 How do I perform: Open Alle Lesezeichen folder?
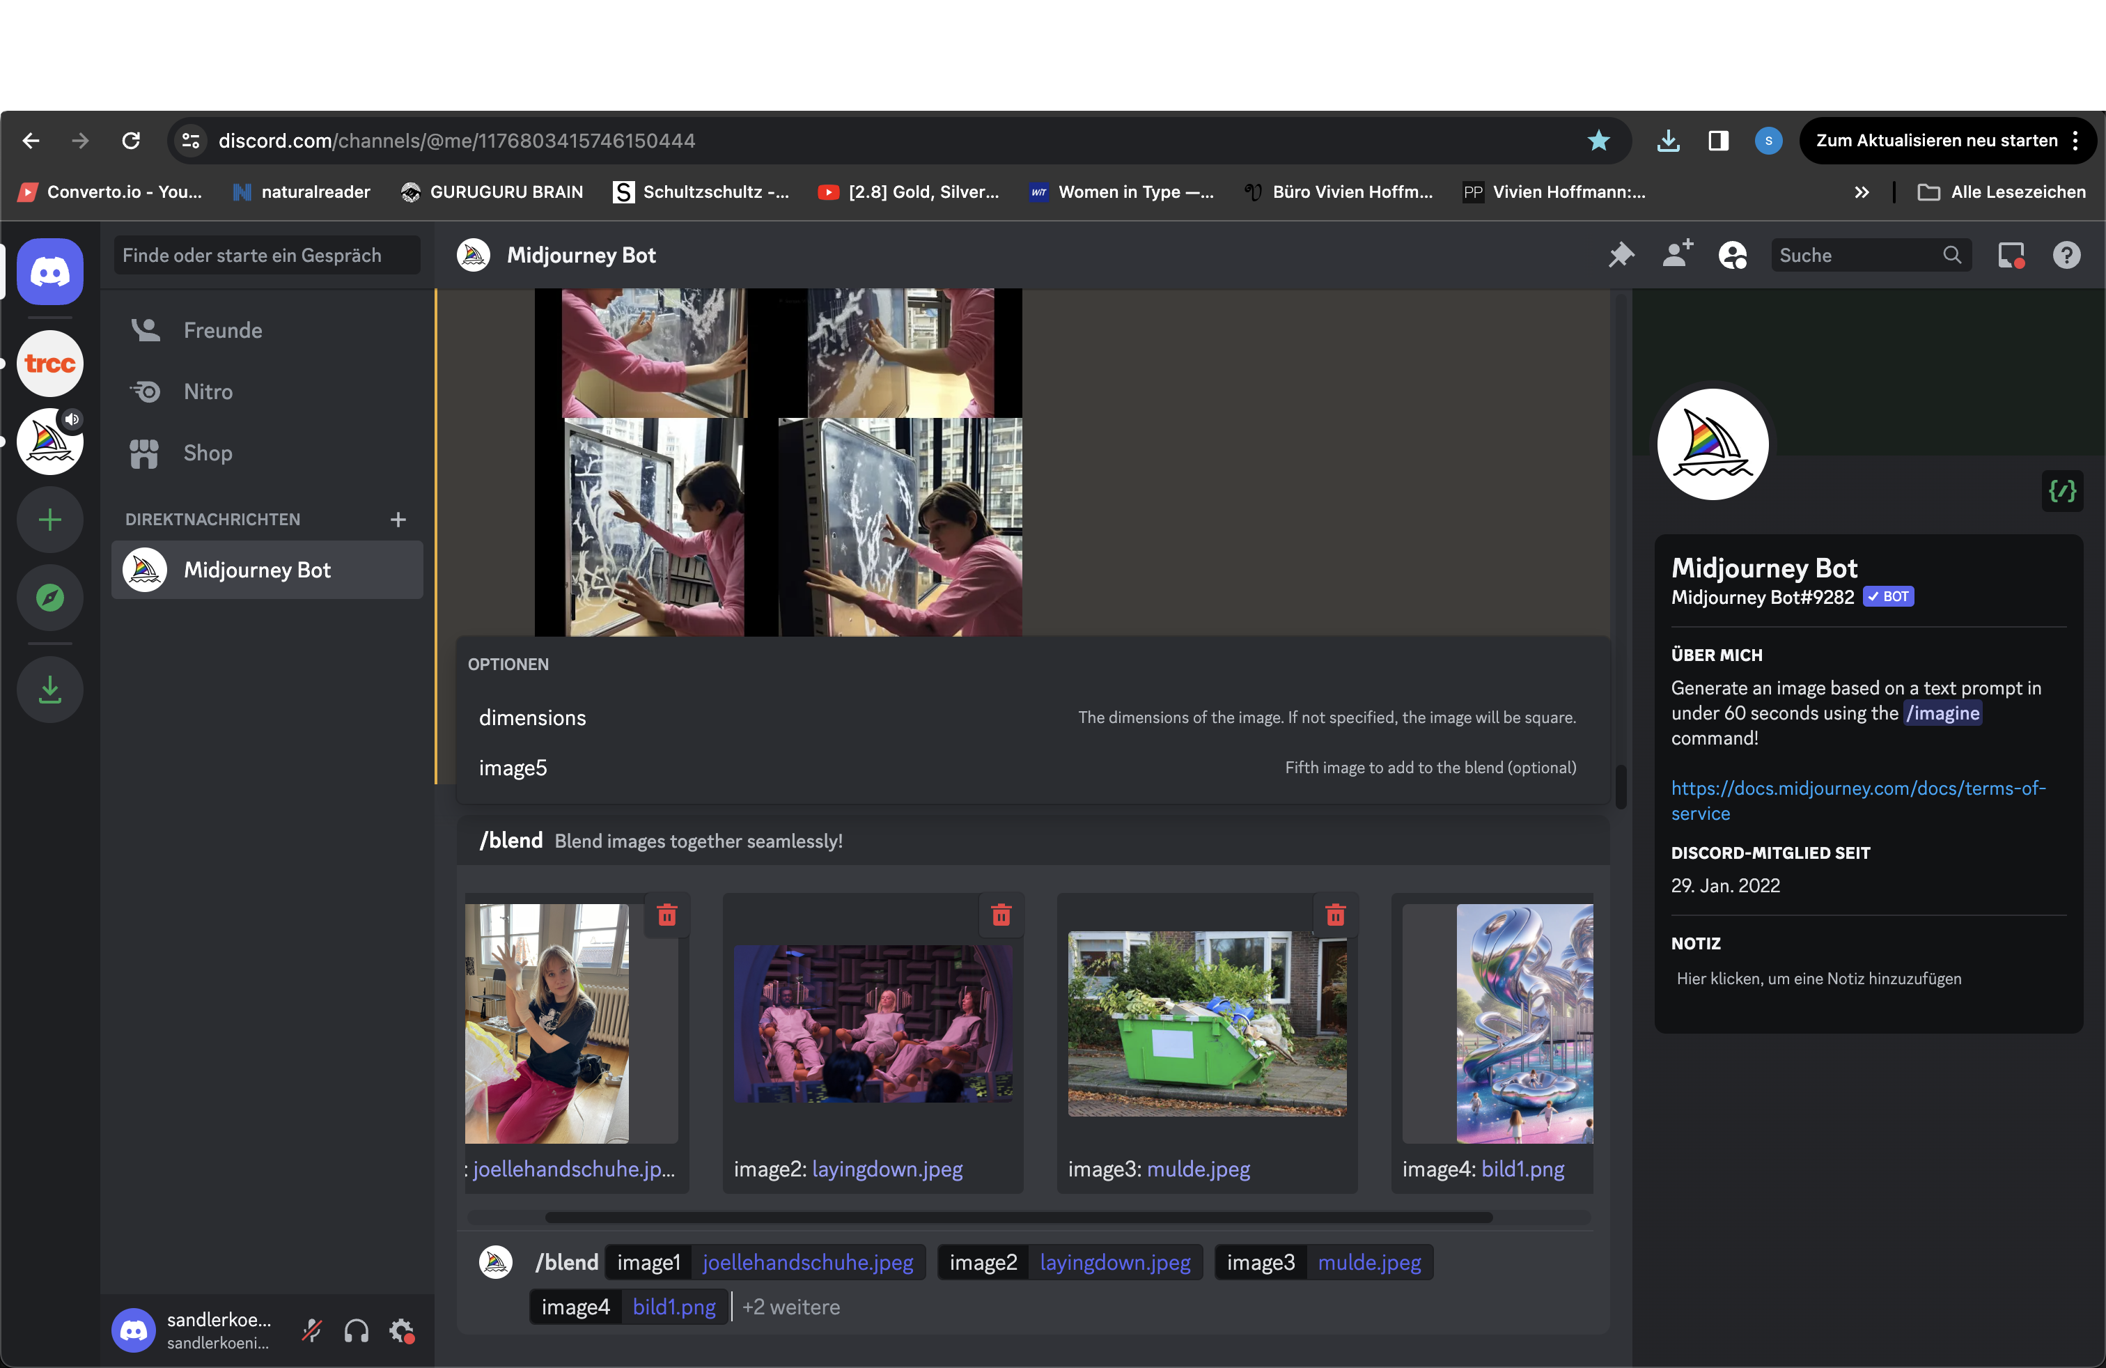coord(2002,192)
